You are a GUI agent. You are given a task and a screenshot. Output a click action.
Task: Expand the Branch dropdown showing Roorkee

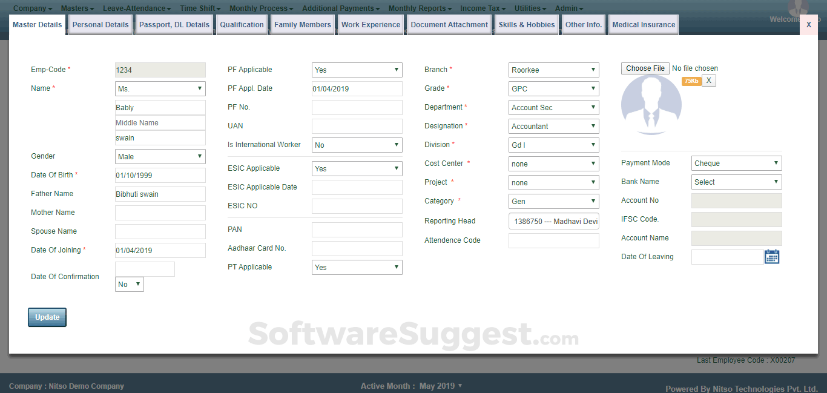point(554,70)
